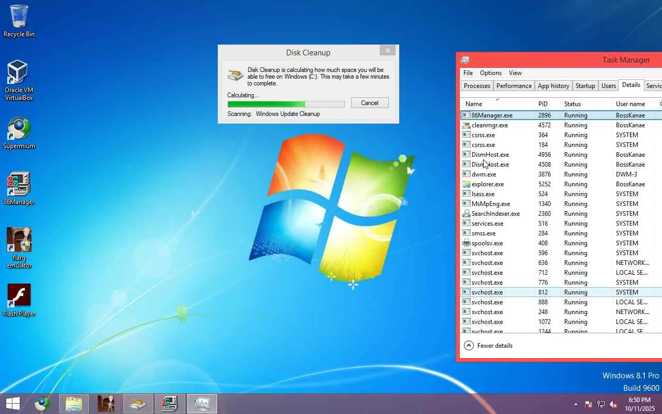Open the Action Center flag in tray
The width and height of the screenshot is (662, 414).
589,404
